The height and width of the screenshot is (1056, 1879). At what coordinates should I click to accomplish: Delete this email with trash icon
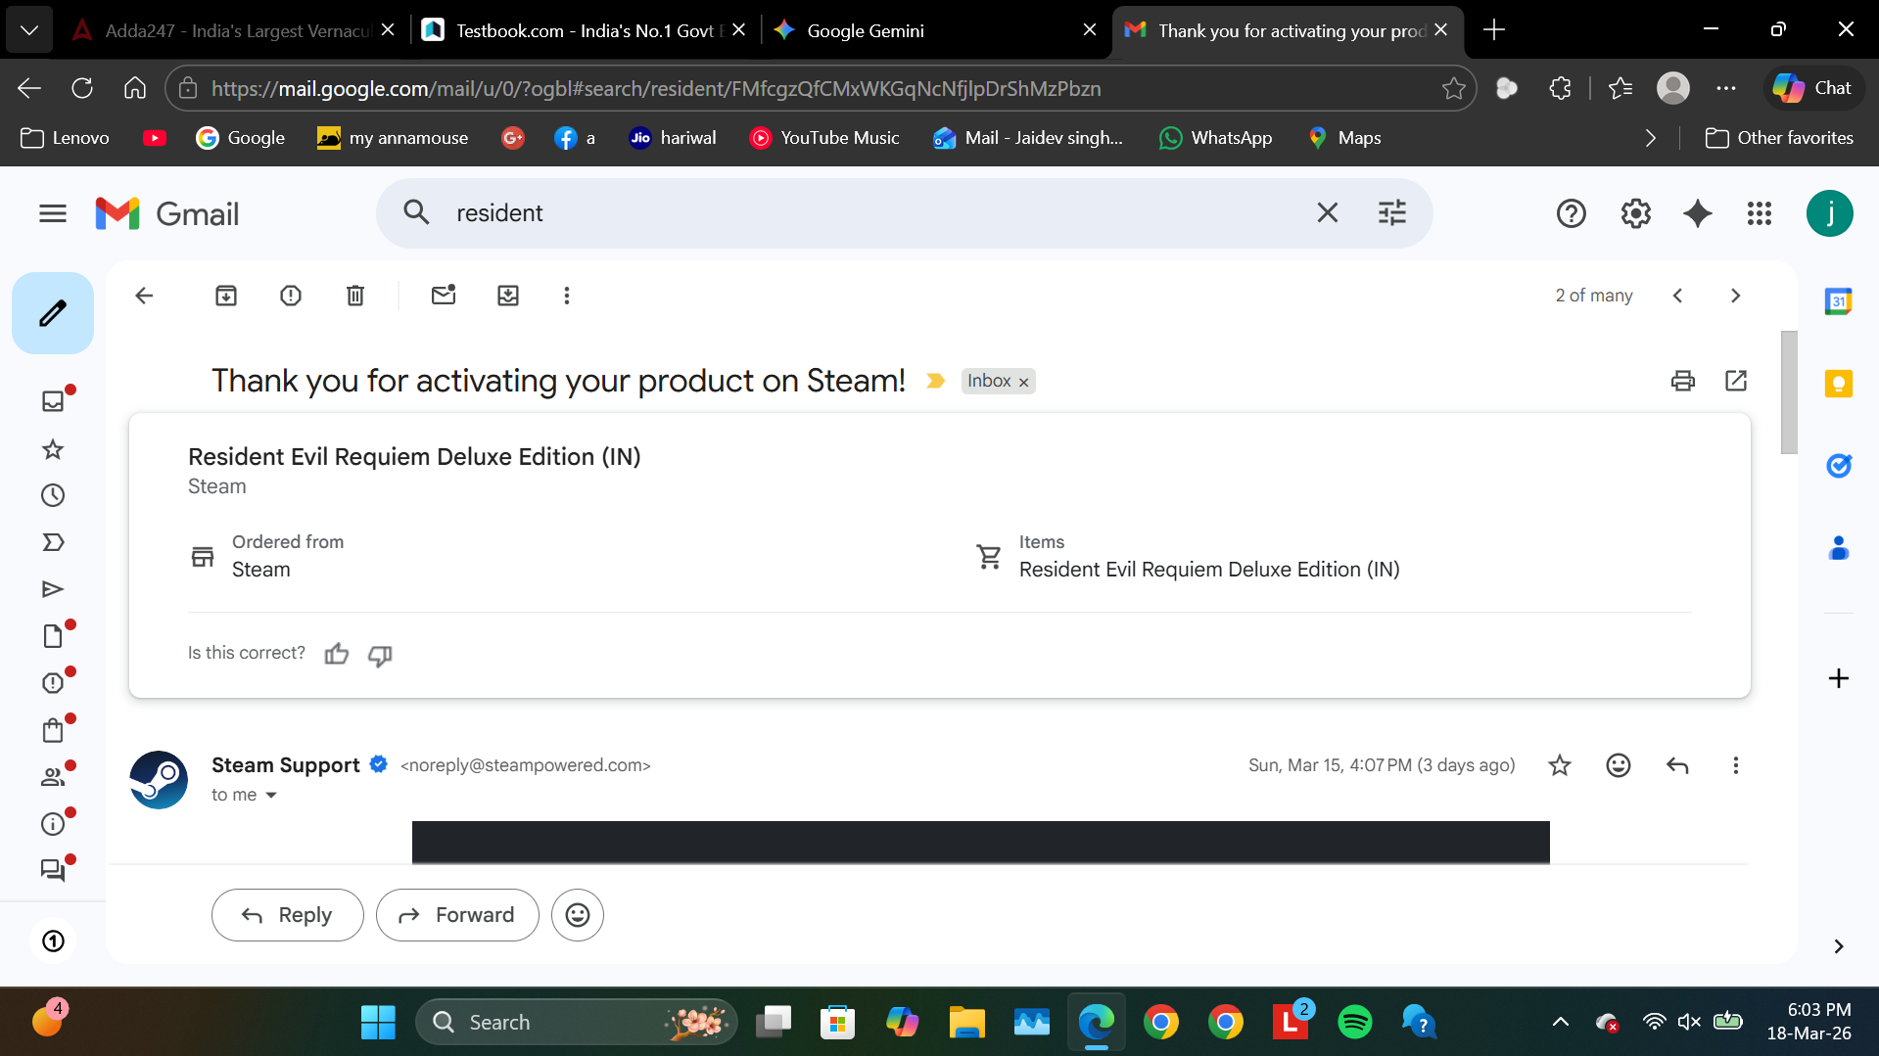(x=355, y=296)
